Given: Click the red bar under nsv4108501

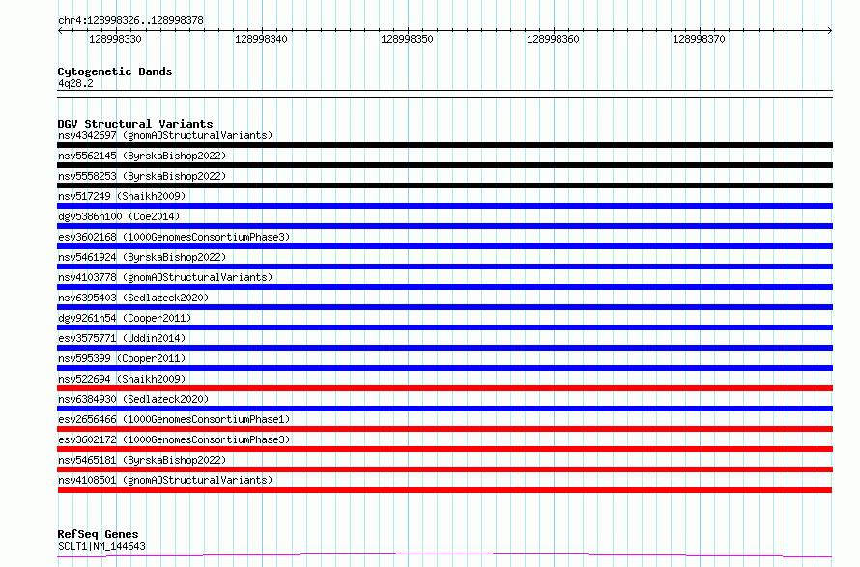Looking at the screenshot, I should point(444,490).
